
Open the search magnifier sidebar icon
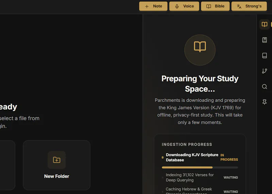click(265, 87)
